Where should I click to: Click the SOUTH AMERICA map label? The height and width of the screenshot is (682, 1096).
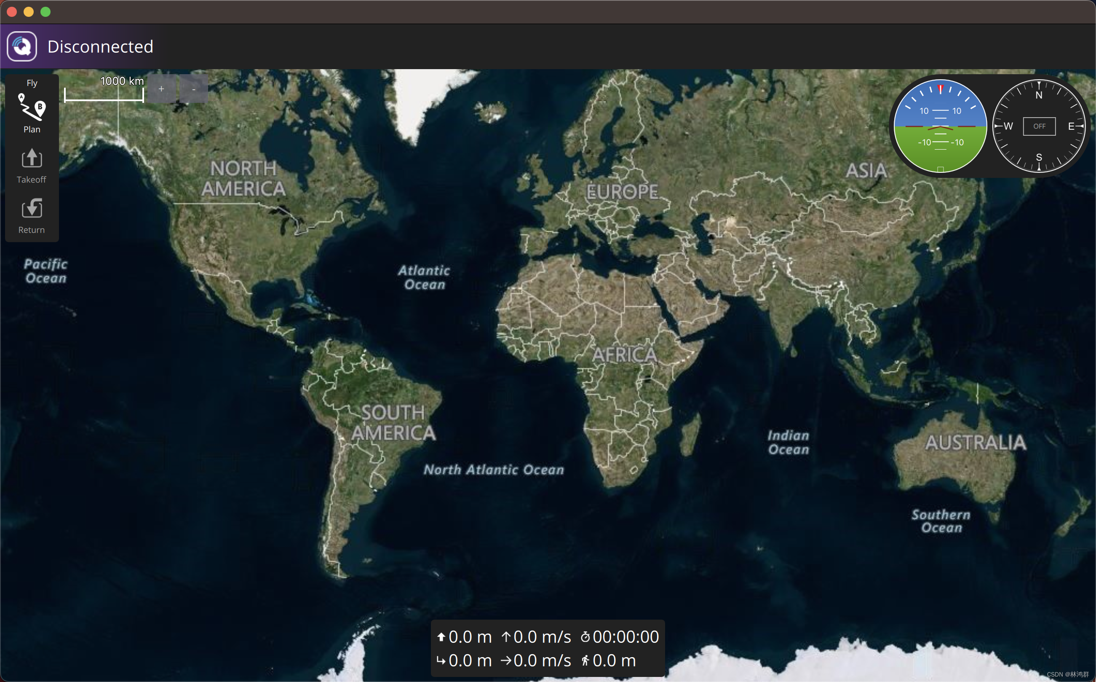click(x=393, y=423)
